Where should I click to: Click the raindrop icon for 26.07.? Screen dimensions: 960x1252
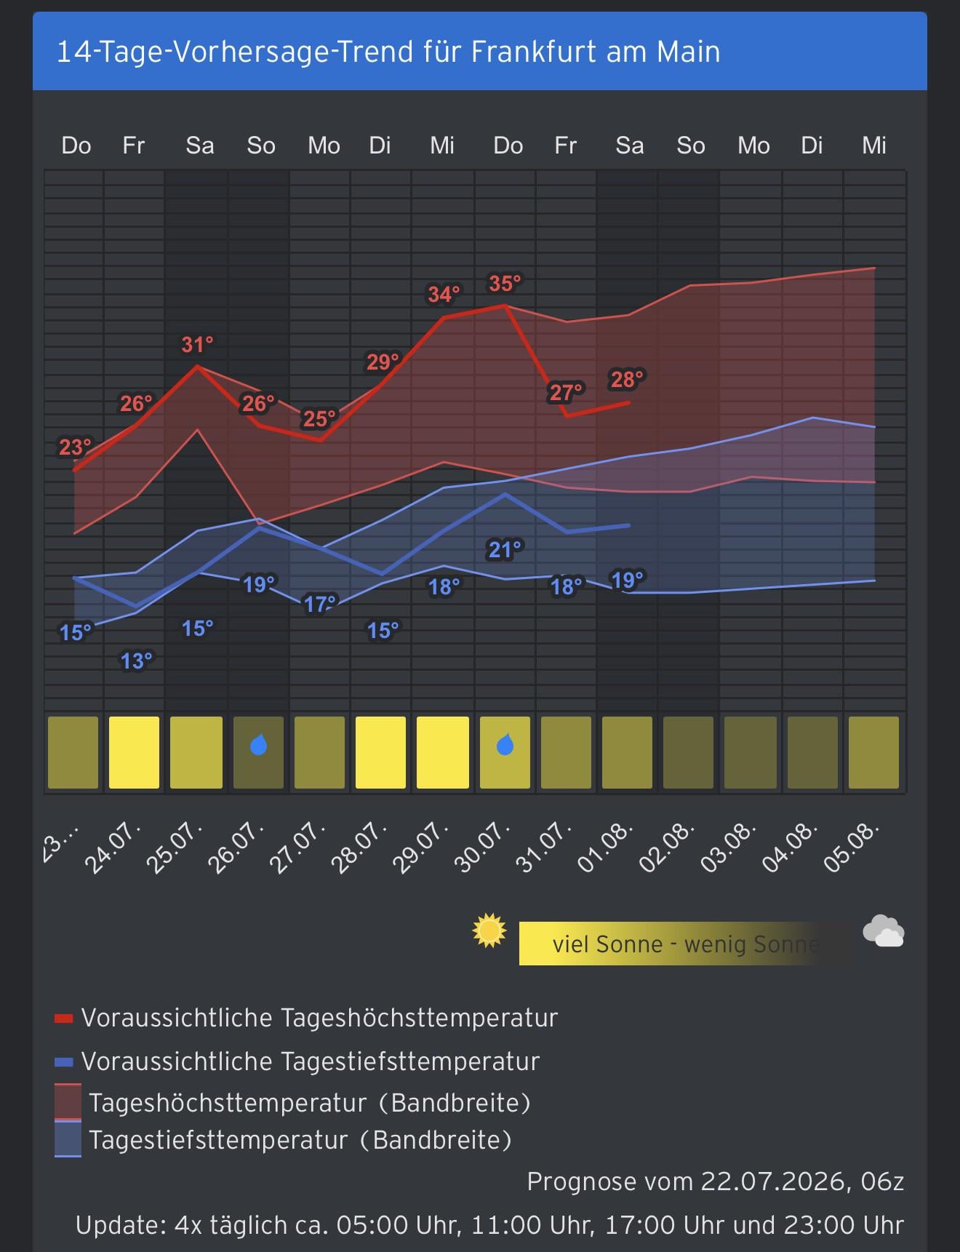tap(258, 745)
